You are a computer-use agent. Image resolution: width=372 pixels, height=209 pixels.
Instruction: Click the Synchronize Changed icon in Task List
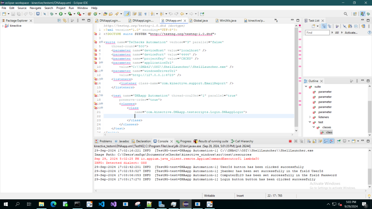coord(363,26)
